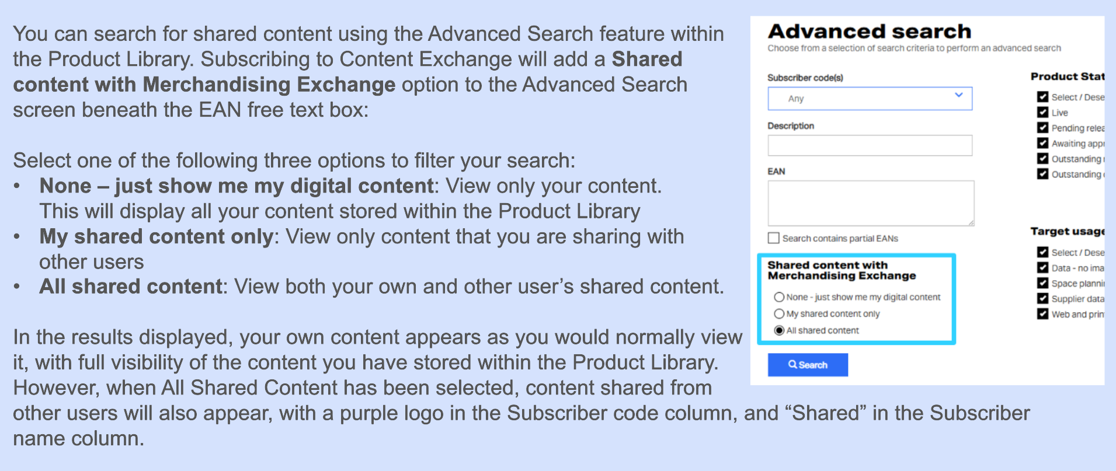Image resolution: width=1116 pixels, height=471 pixels.
Task: Click inside the EAN text box
Action: (x=871, y=203)
